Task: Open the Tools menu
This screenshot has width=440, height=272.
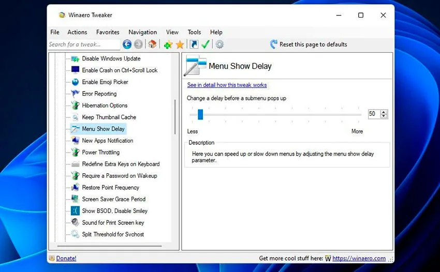Action: pos(194,32)
